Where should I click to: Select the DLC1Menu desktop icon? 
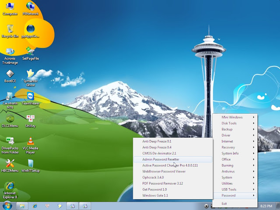[x=10, y=121]
